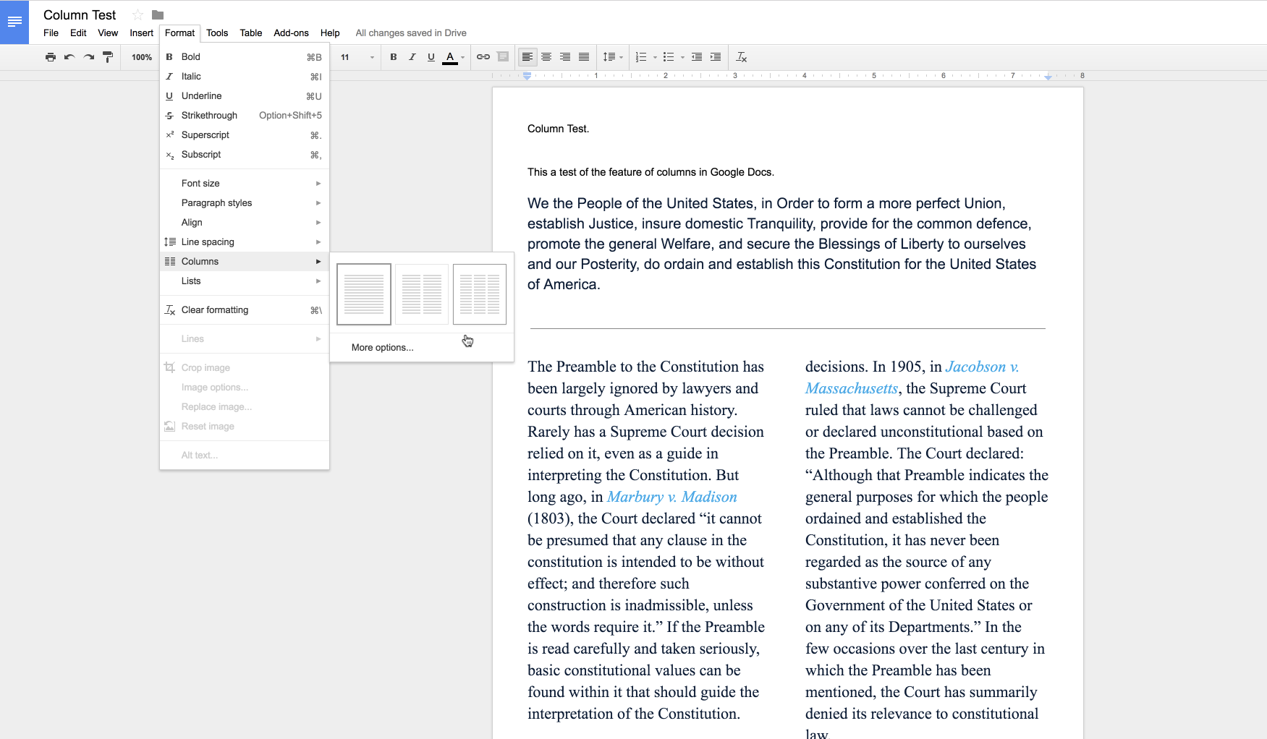Toggle Bold formatting in the toolbar

pyautogui.click(x=393, y=56)
